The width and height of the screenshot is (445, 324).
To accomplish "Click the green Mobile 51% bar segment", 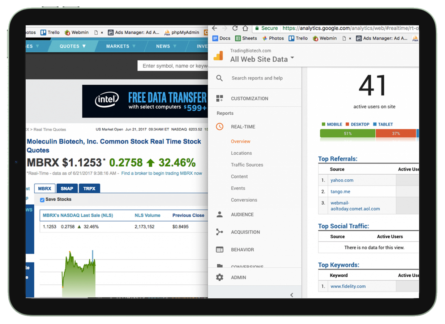I will point(347,134).
